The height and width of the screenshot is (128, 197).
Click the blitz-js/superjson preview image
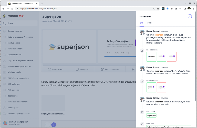[117, 47]
